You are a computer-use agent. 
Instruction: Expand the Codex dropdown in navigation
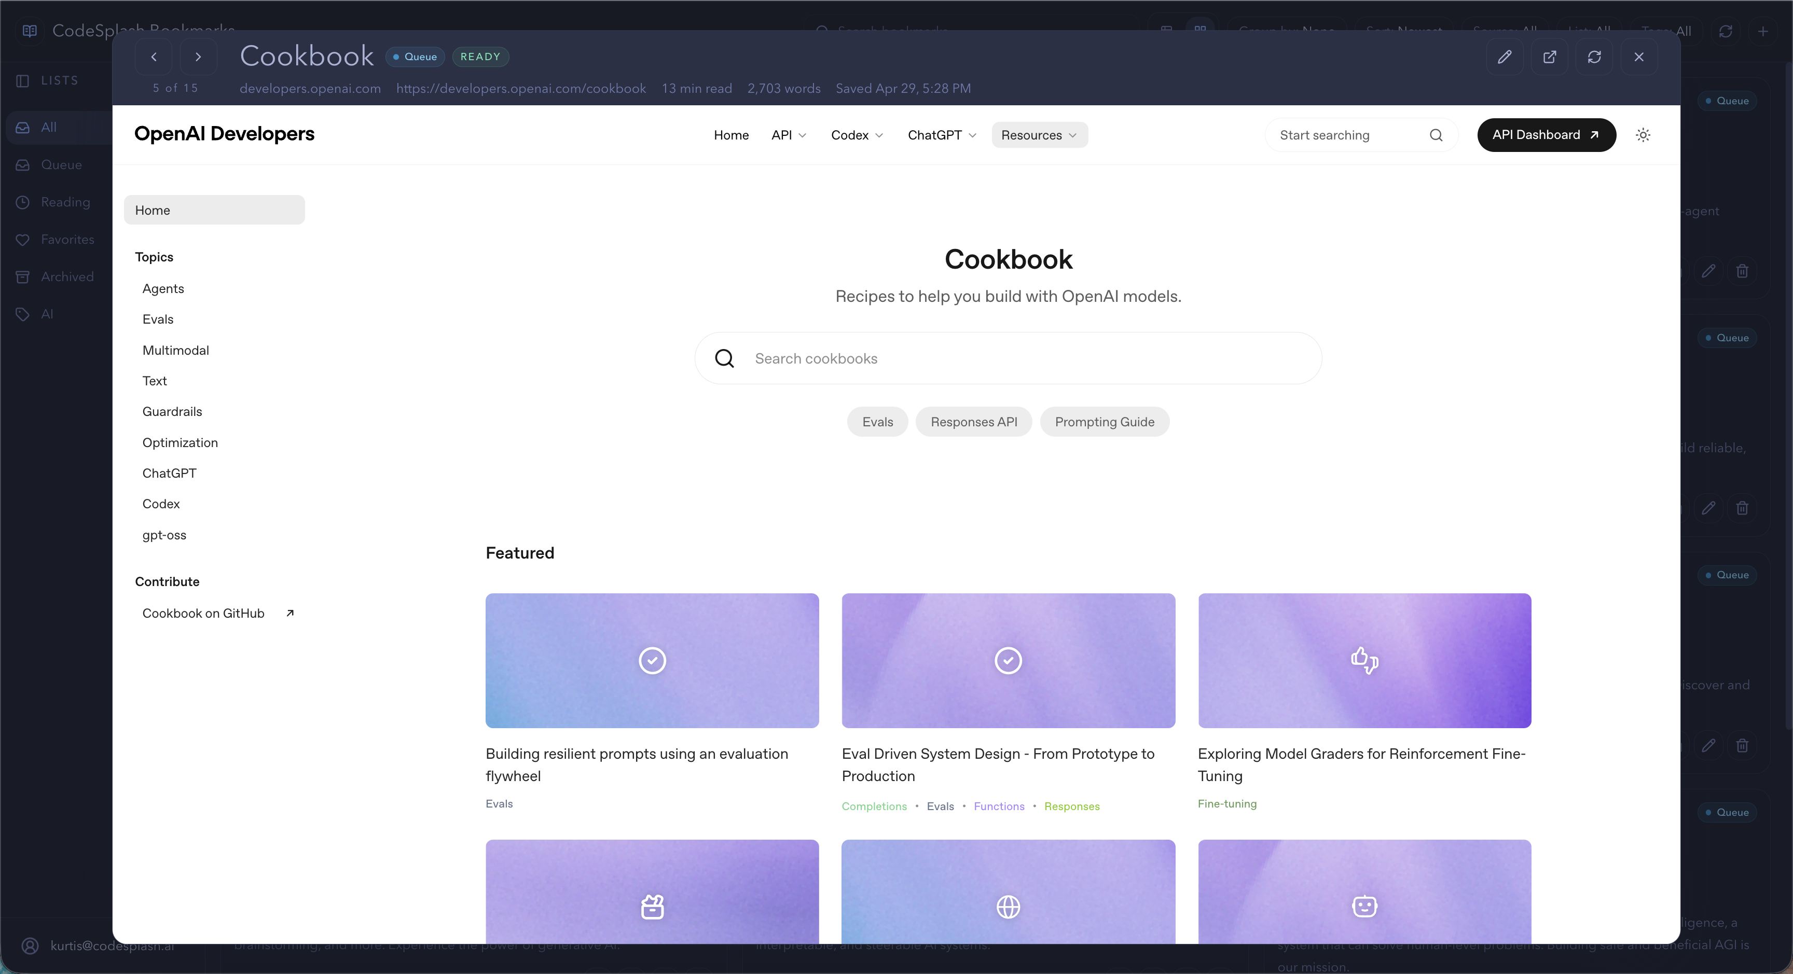click(857, 135)
